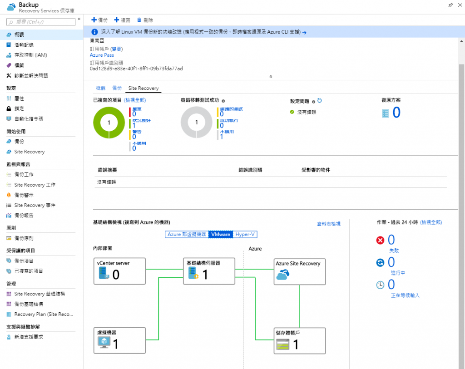Click the 虛擬機器 box
465x369 pixels.
pos(119,340)
